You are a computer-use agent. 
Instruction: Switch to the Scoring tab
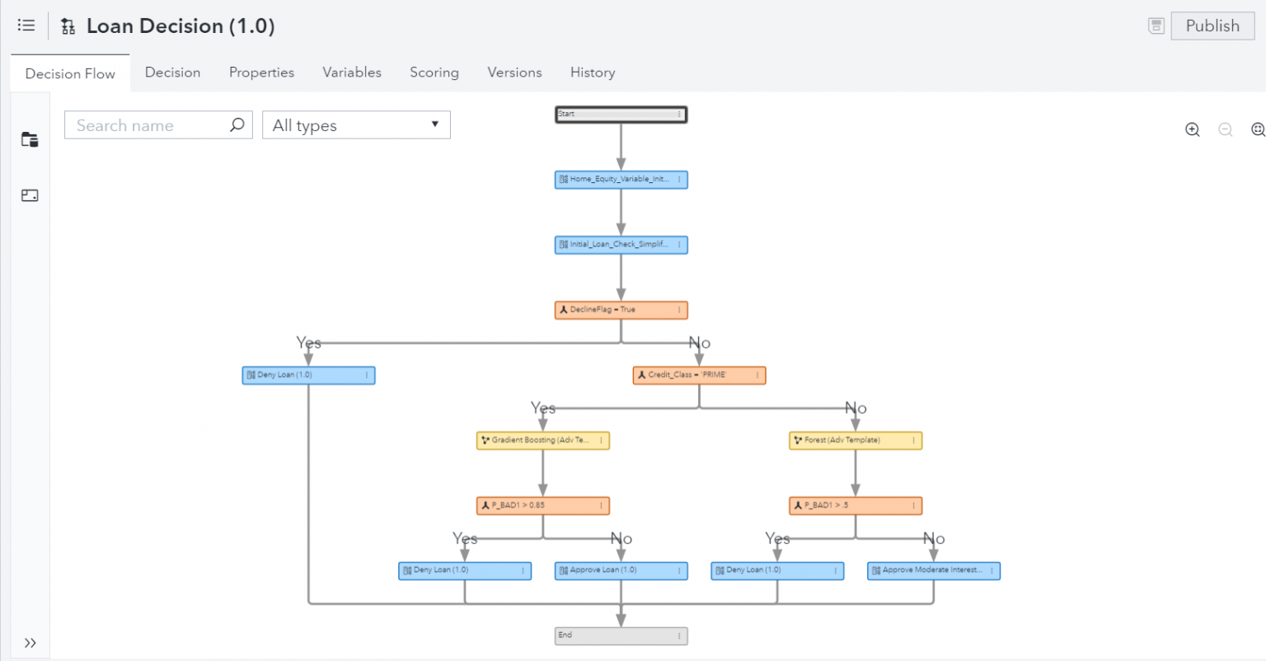[434, 73]
